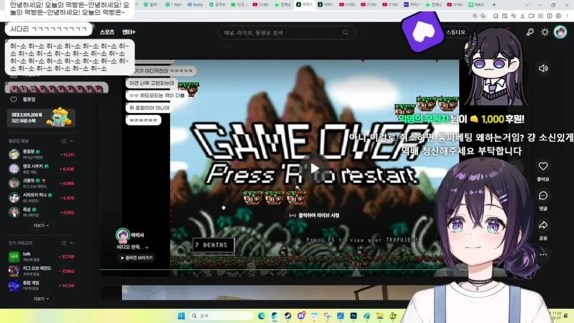Open the 아리사 streamer avatar
Image resolution: width=574 pixels, height=323 pixels.
(x=123, y=235)
